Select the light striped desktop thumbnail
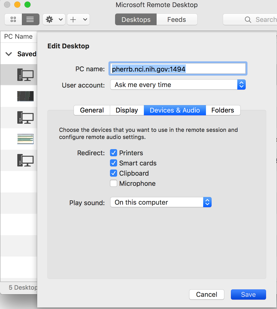This screenshot has width=277, height=309. [x=25, y=139]
